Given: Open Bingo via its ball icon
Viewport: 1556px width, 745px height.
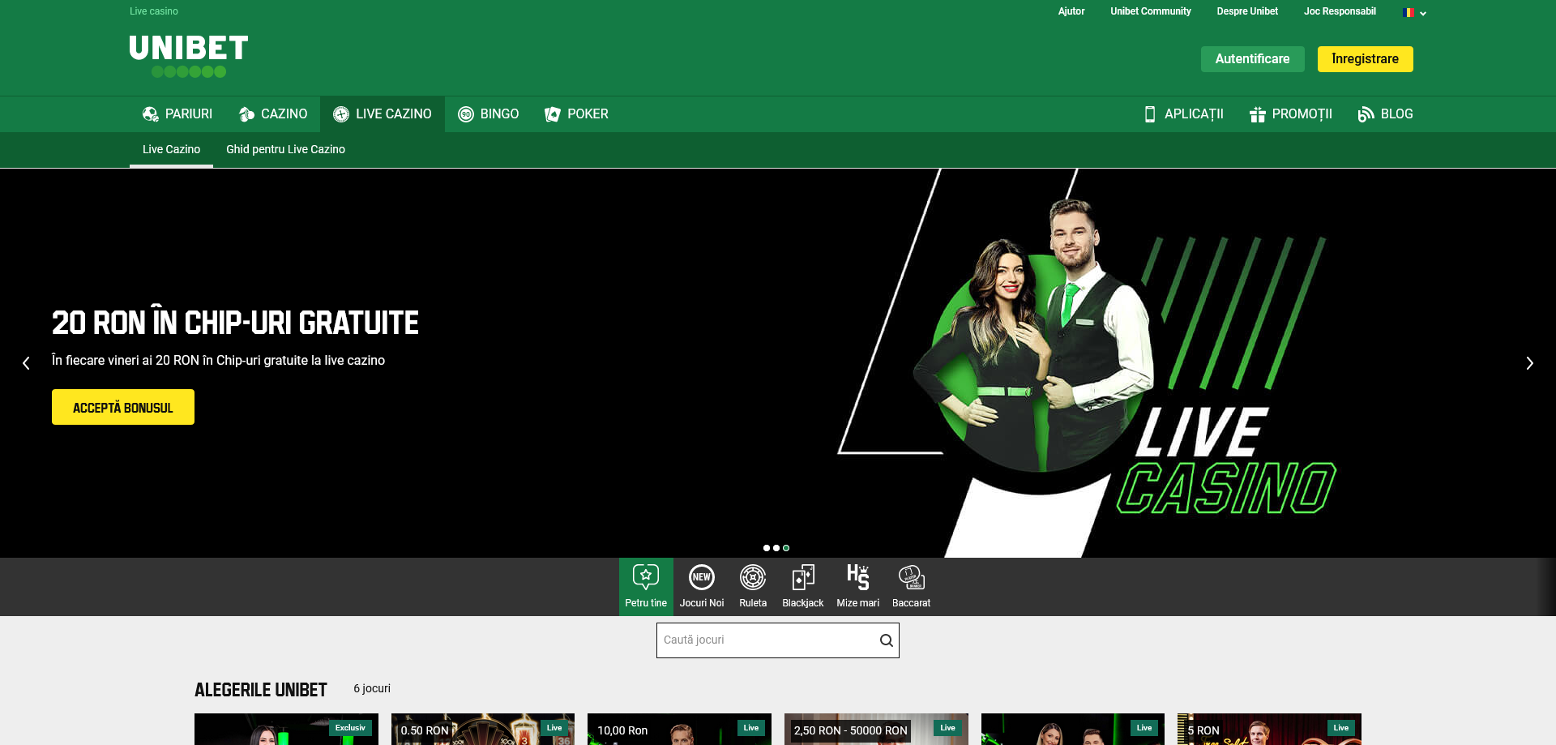Looking at the screenshot, I should (466, 114).
